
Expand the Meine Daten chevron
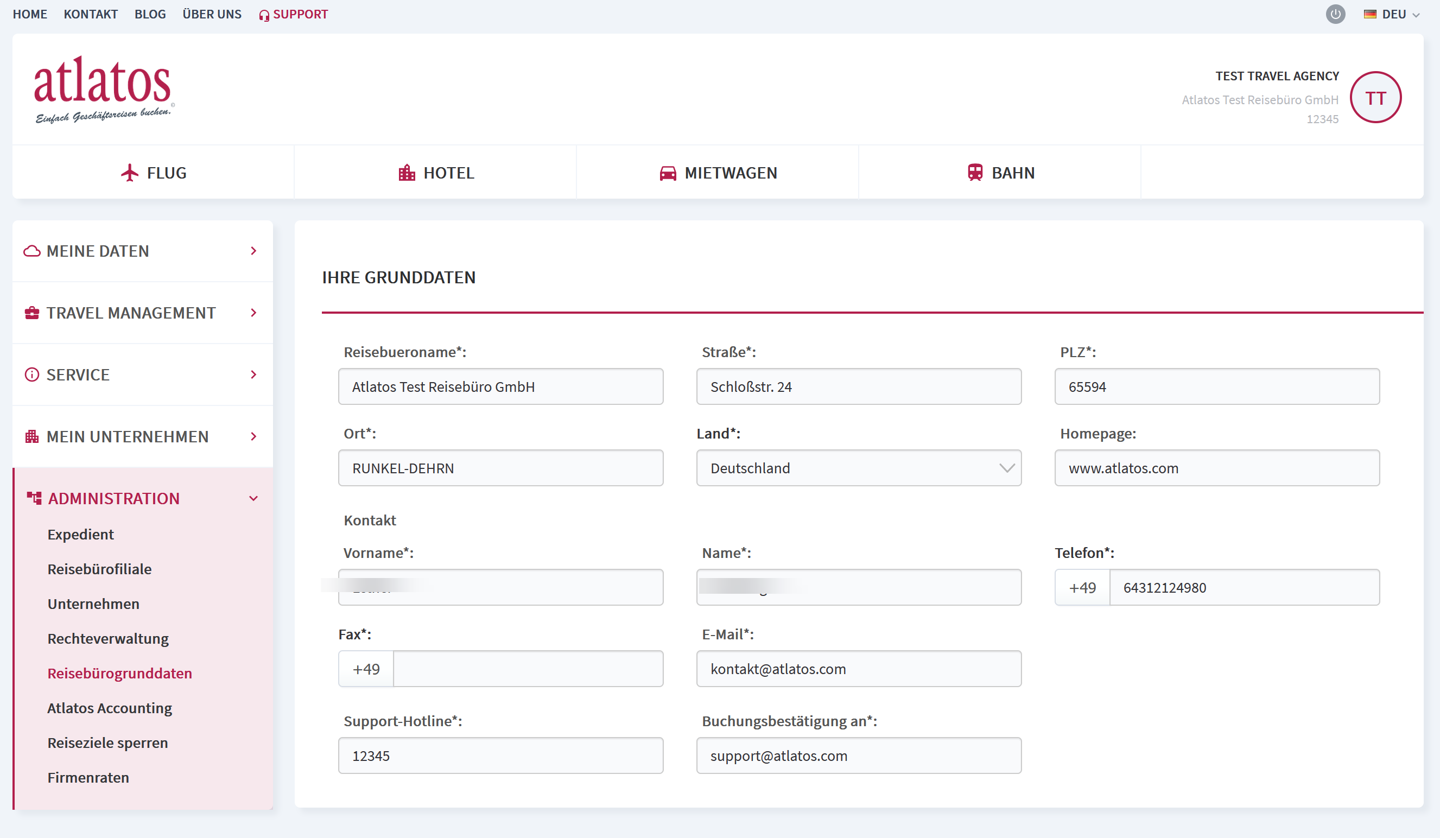(253, 251)
